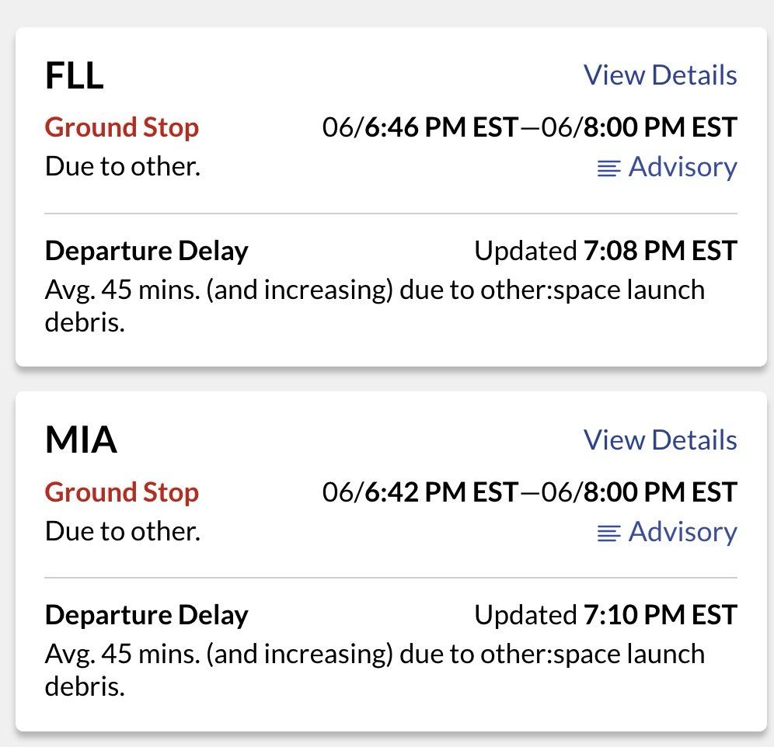Click the red Ground Stop label for MIA

122,492
